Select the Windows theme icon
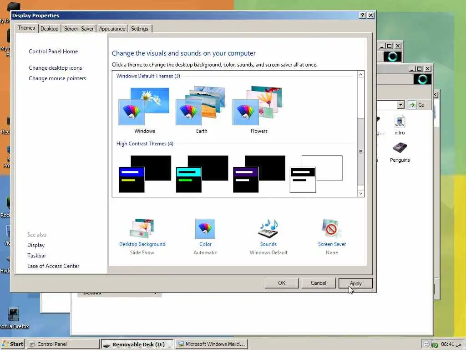The width and height of the screenshot is (466, 350). 144,106
